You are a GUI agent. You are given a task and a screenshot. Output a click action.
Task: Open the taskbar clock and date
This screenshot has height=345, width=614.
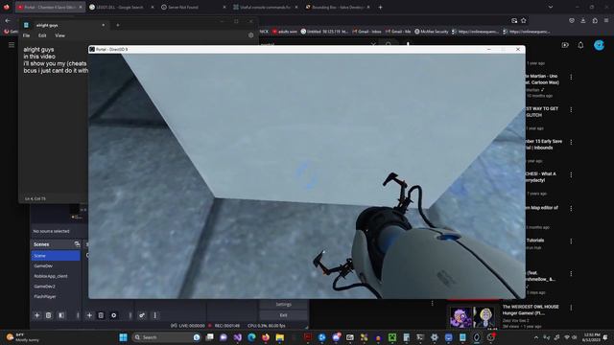(591, 337)
